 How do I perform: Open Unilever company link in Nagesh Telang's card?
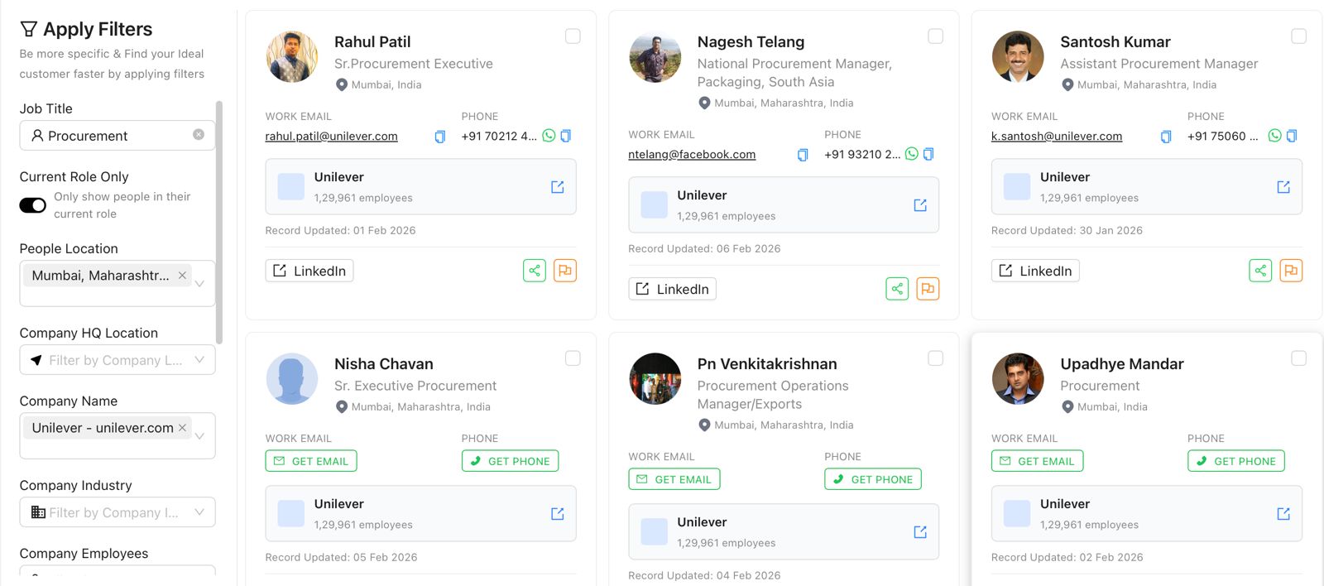[920, 205]
